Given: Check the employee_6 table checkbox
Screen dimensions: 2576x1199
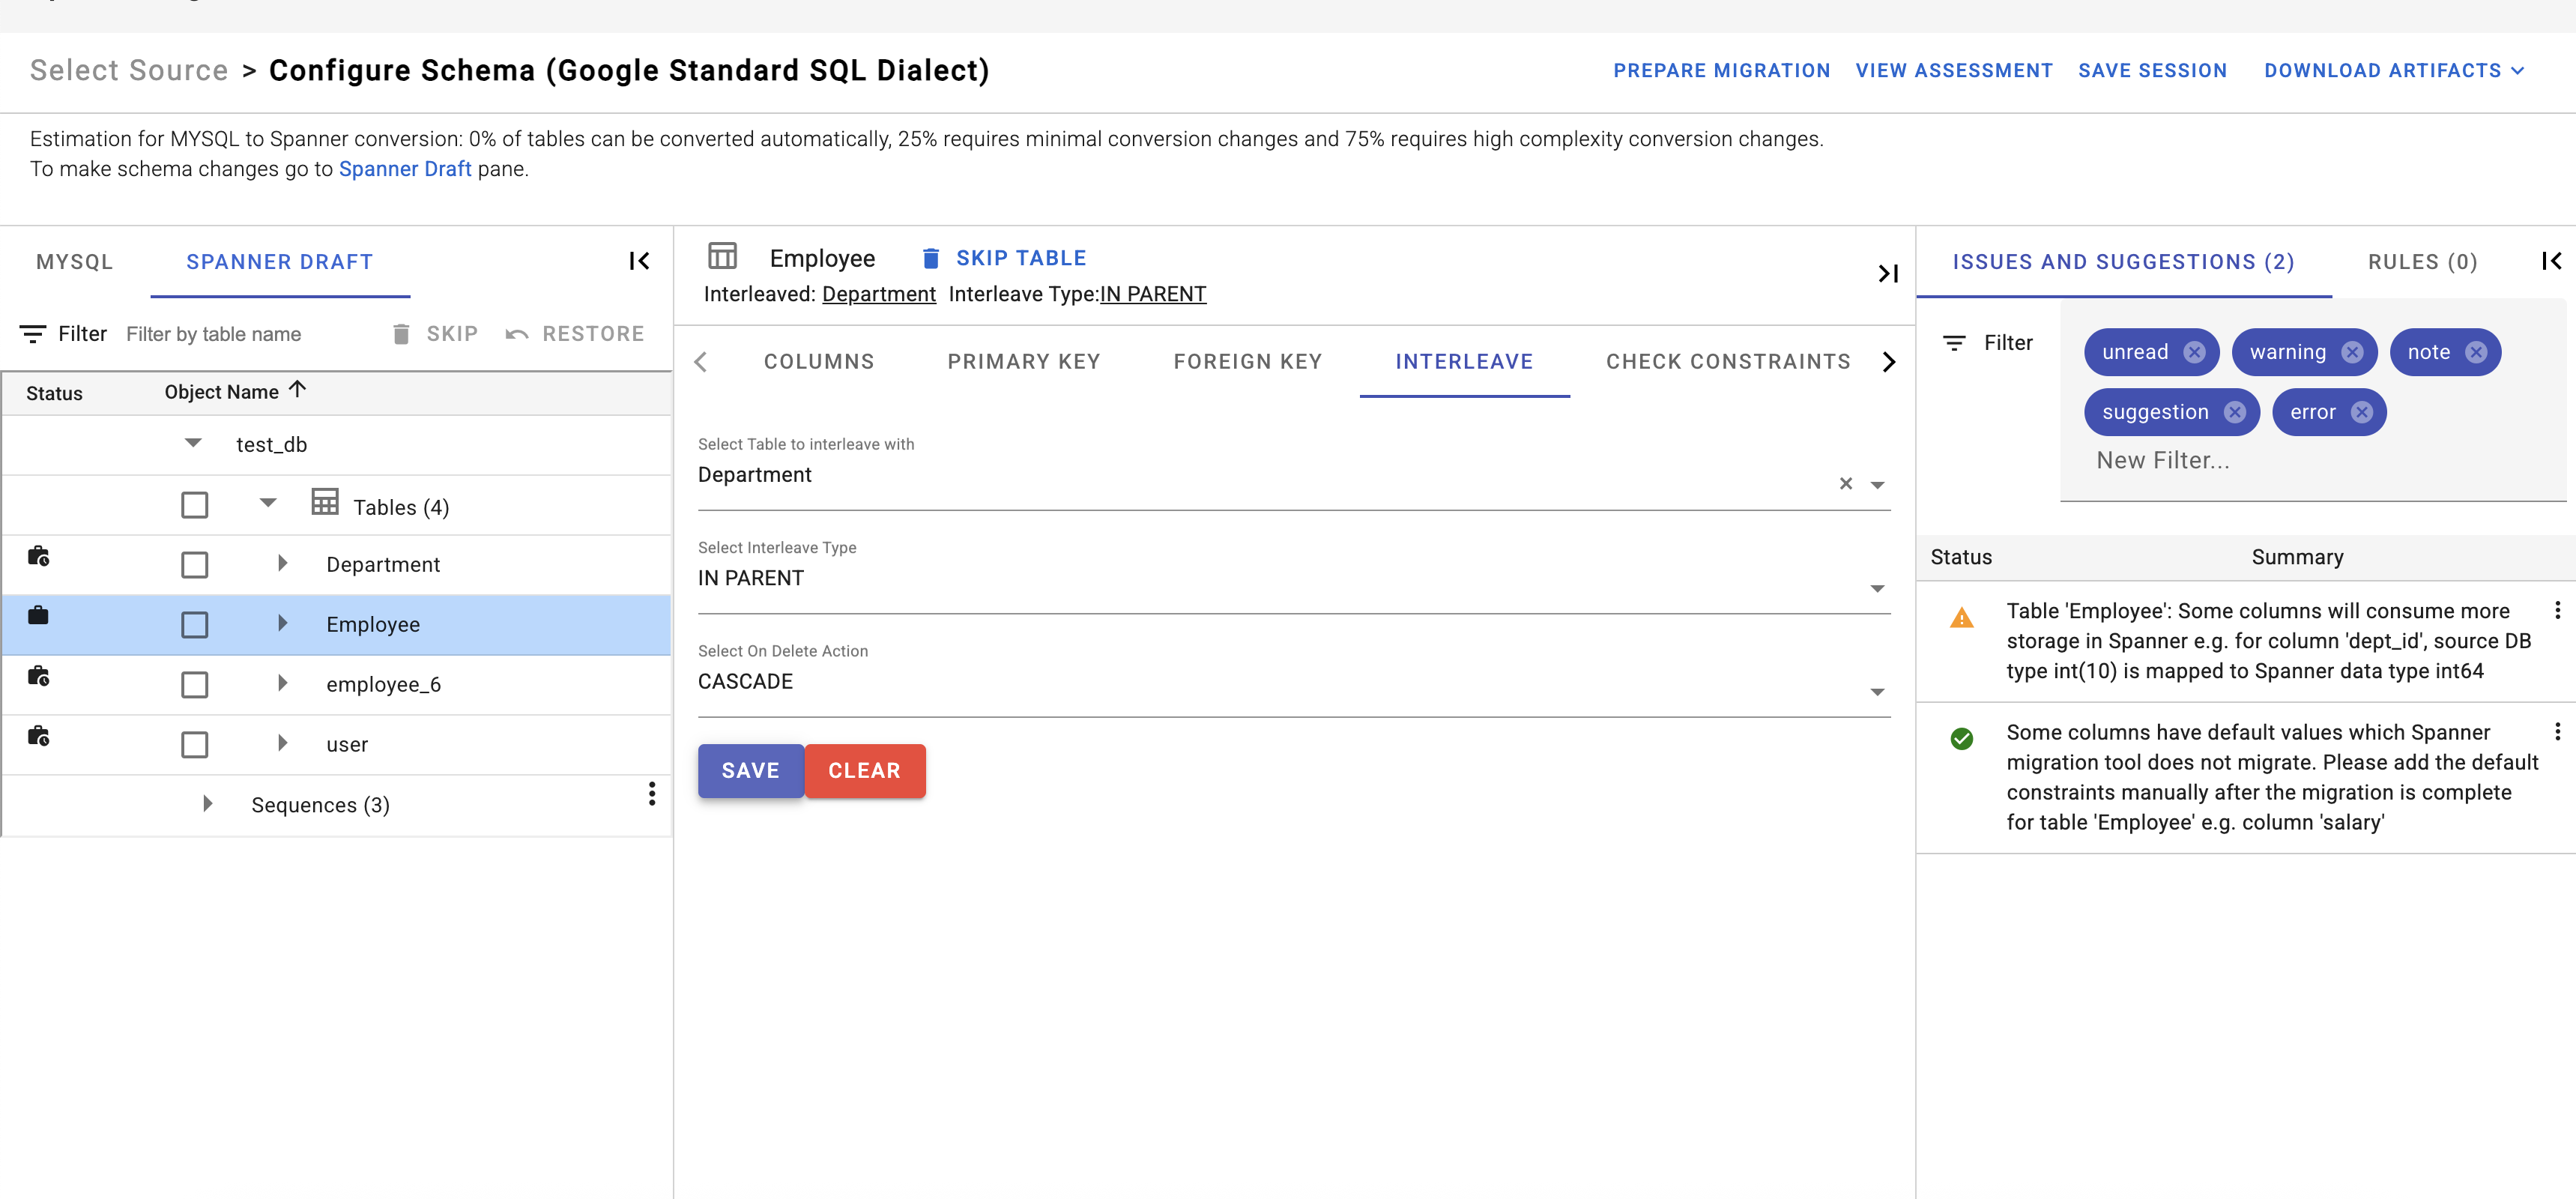Looking at the screenshot, I should pyautogui.click(x=194, y=685).
